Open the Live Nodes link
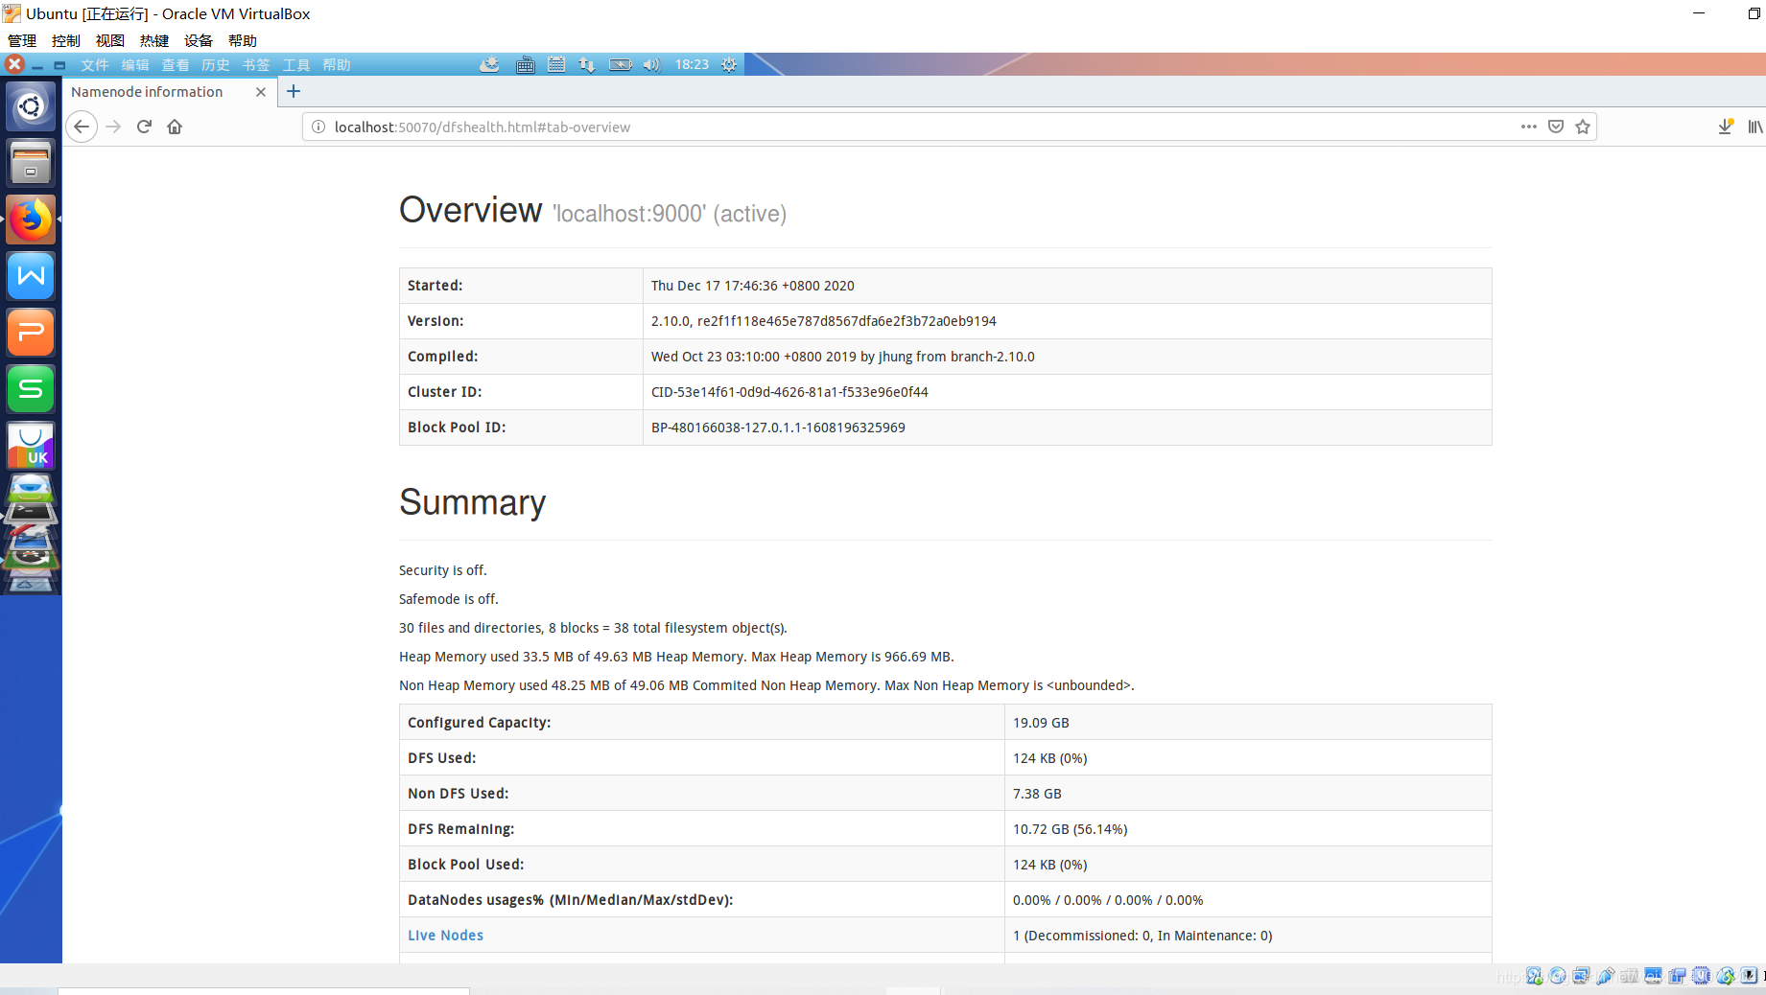Screen dimensions: 1766x995 click(445, 935)
